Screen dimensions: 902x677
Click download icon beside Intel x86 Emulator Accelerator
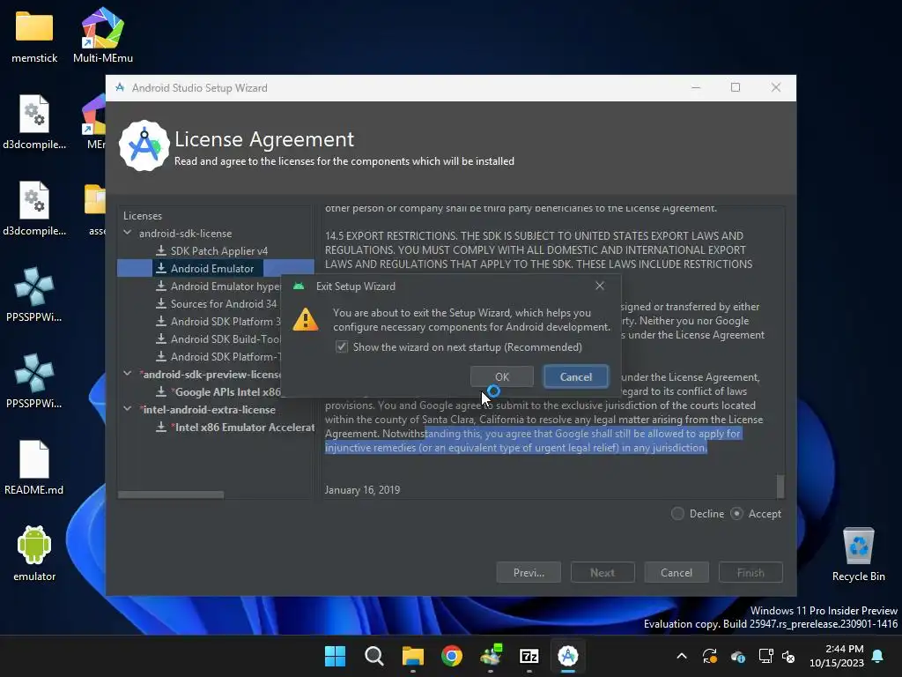click(x=161, y=428)
